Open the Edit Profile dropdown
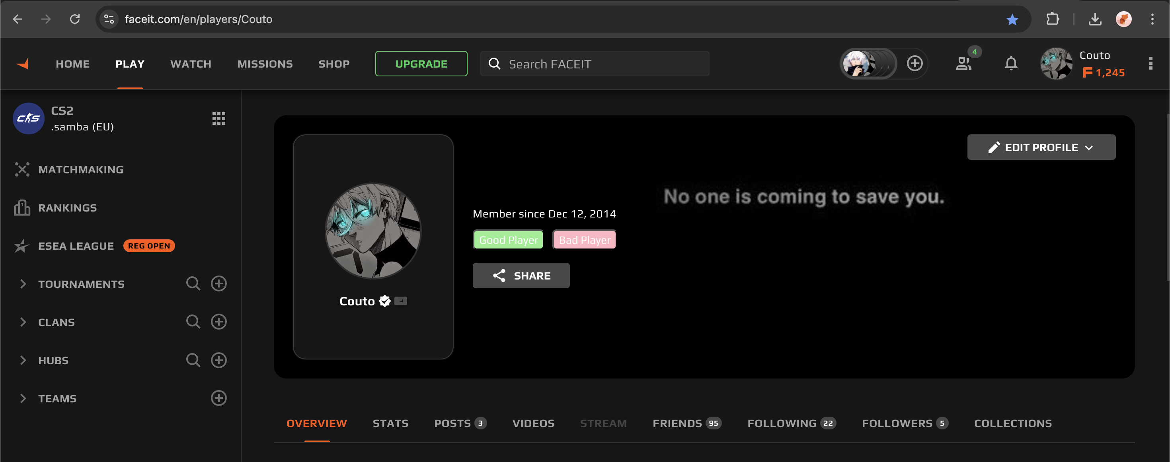The height and width of the screenshot is (462, 1170). 1041,147
